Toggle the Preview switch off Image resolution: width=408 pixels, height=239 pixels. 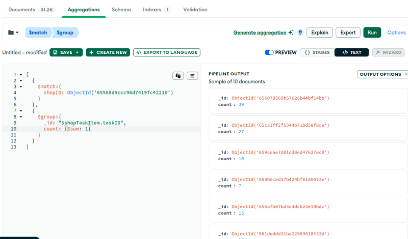click(269, 52)
